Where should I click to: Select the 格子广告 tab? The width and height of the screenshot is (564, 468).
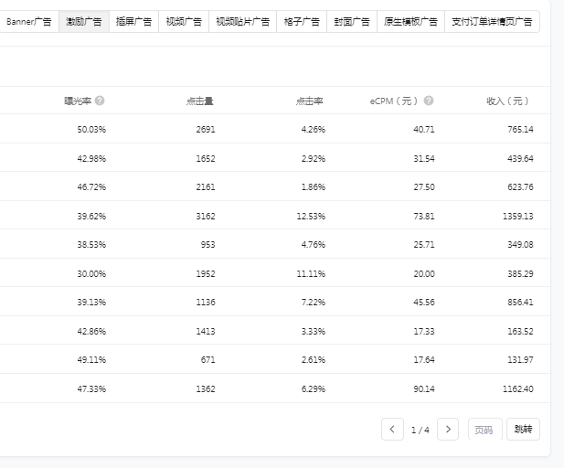[x=302, y=22]
